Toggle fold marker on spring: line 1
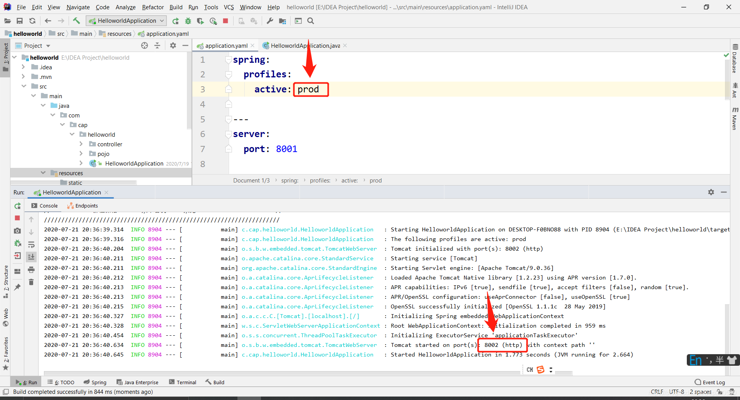740x400 pixels. pos(229,60)
